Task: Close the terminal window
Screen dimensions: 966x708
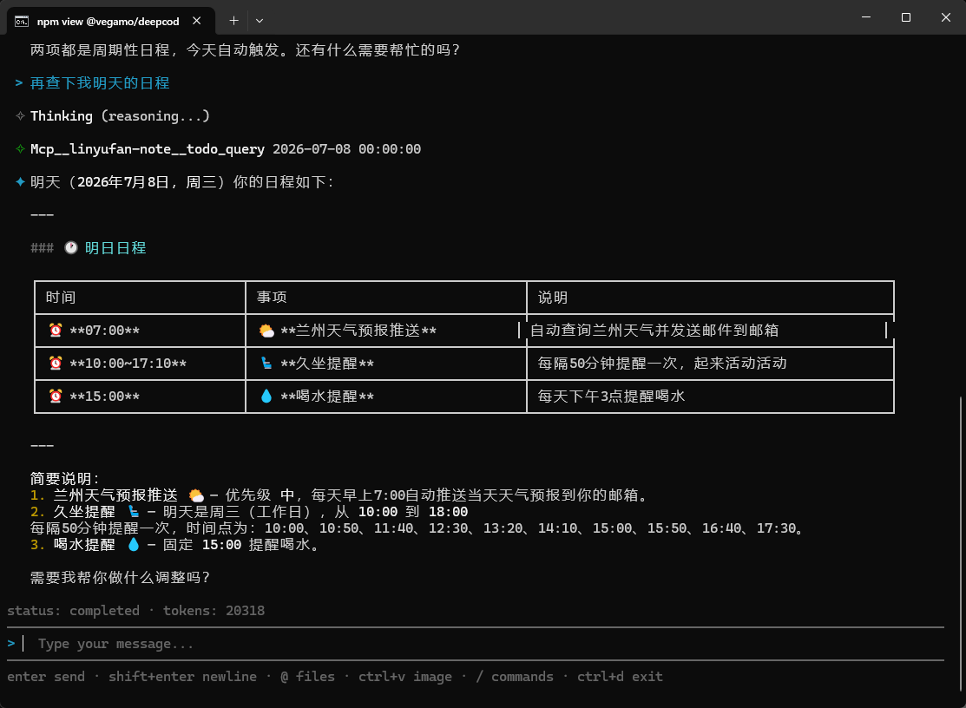Action: click(x=946, y=17)
